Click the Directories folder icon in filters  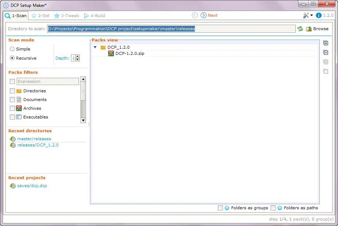(19, 91)
